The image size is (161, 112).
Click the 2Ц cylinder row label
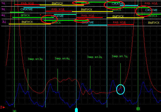point(4,22)
